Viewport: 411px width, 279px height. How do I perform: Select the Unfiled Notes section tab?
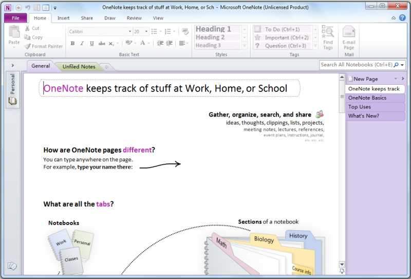coord(79,67)
